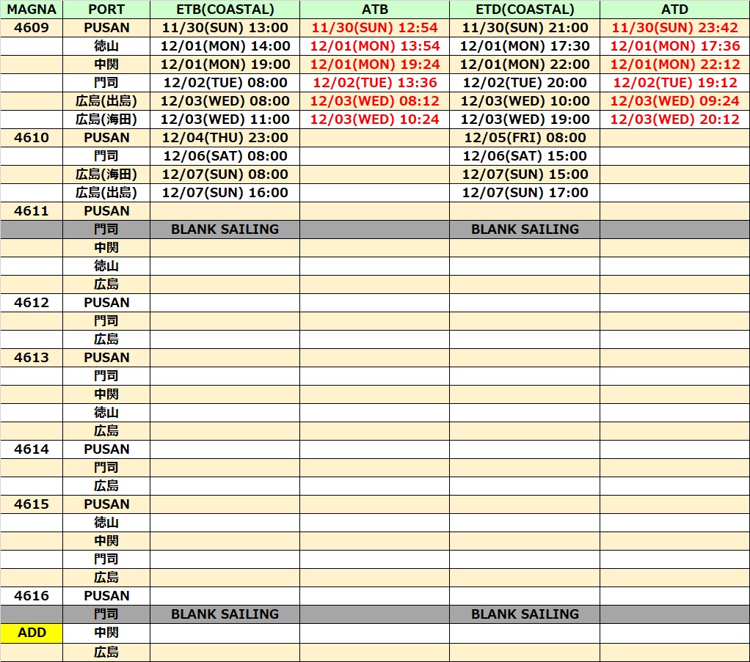This screenshot has height=662, width=750.
Task: Click red ATB value 12/02(TUE) 13:36
Action: click(x=374, y=83)
